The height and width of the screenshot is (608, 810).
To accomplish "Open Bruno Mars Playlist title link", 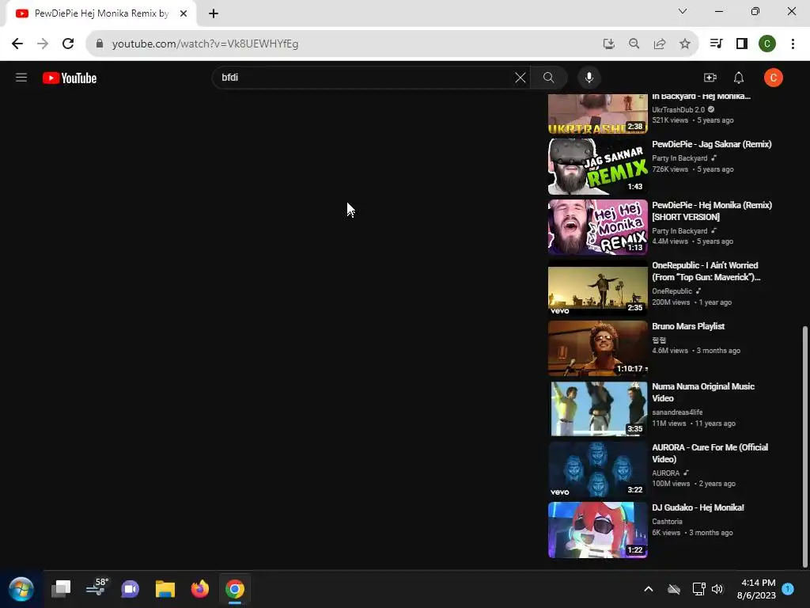I will tap(688, 326).
